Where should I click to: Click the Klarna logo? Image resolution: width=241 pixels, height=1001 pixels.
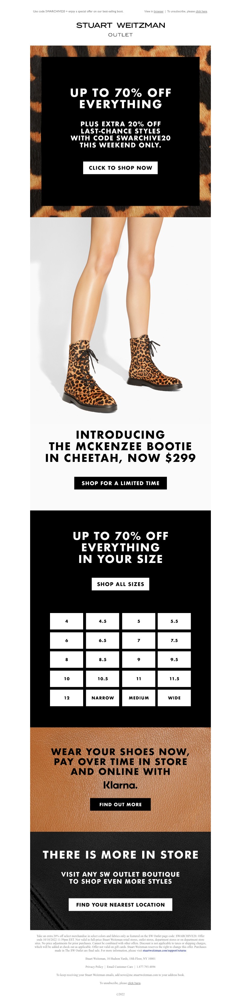pyautogui.click(x=120, y=785)
